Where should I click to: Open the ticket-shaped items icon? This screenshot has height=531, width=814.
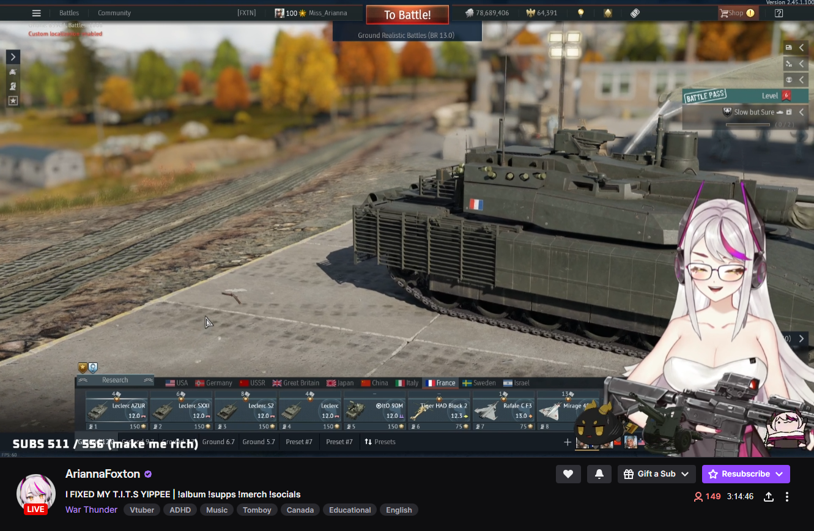[635, 13]
